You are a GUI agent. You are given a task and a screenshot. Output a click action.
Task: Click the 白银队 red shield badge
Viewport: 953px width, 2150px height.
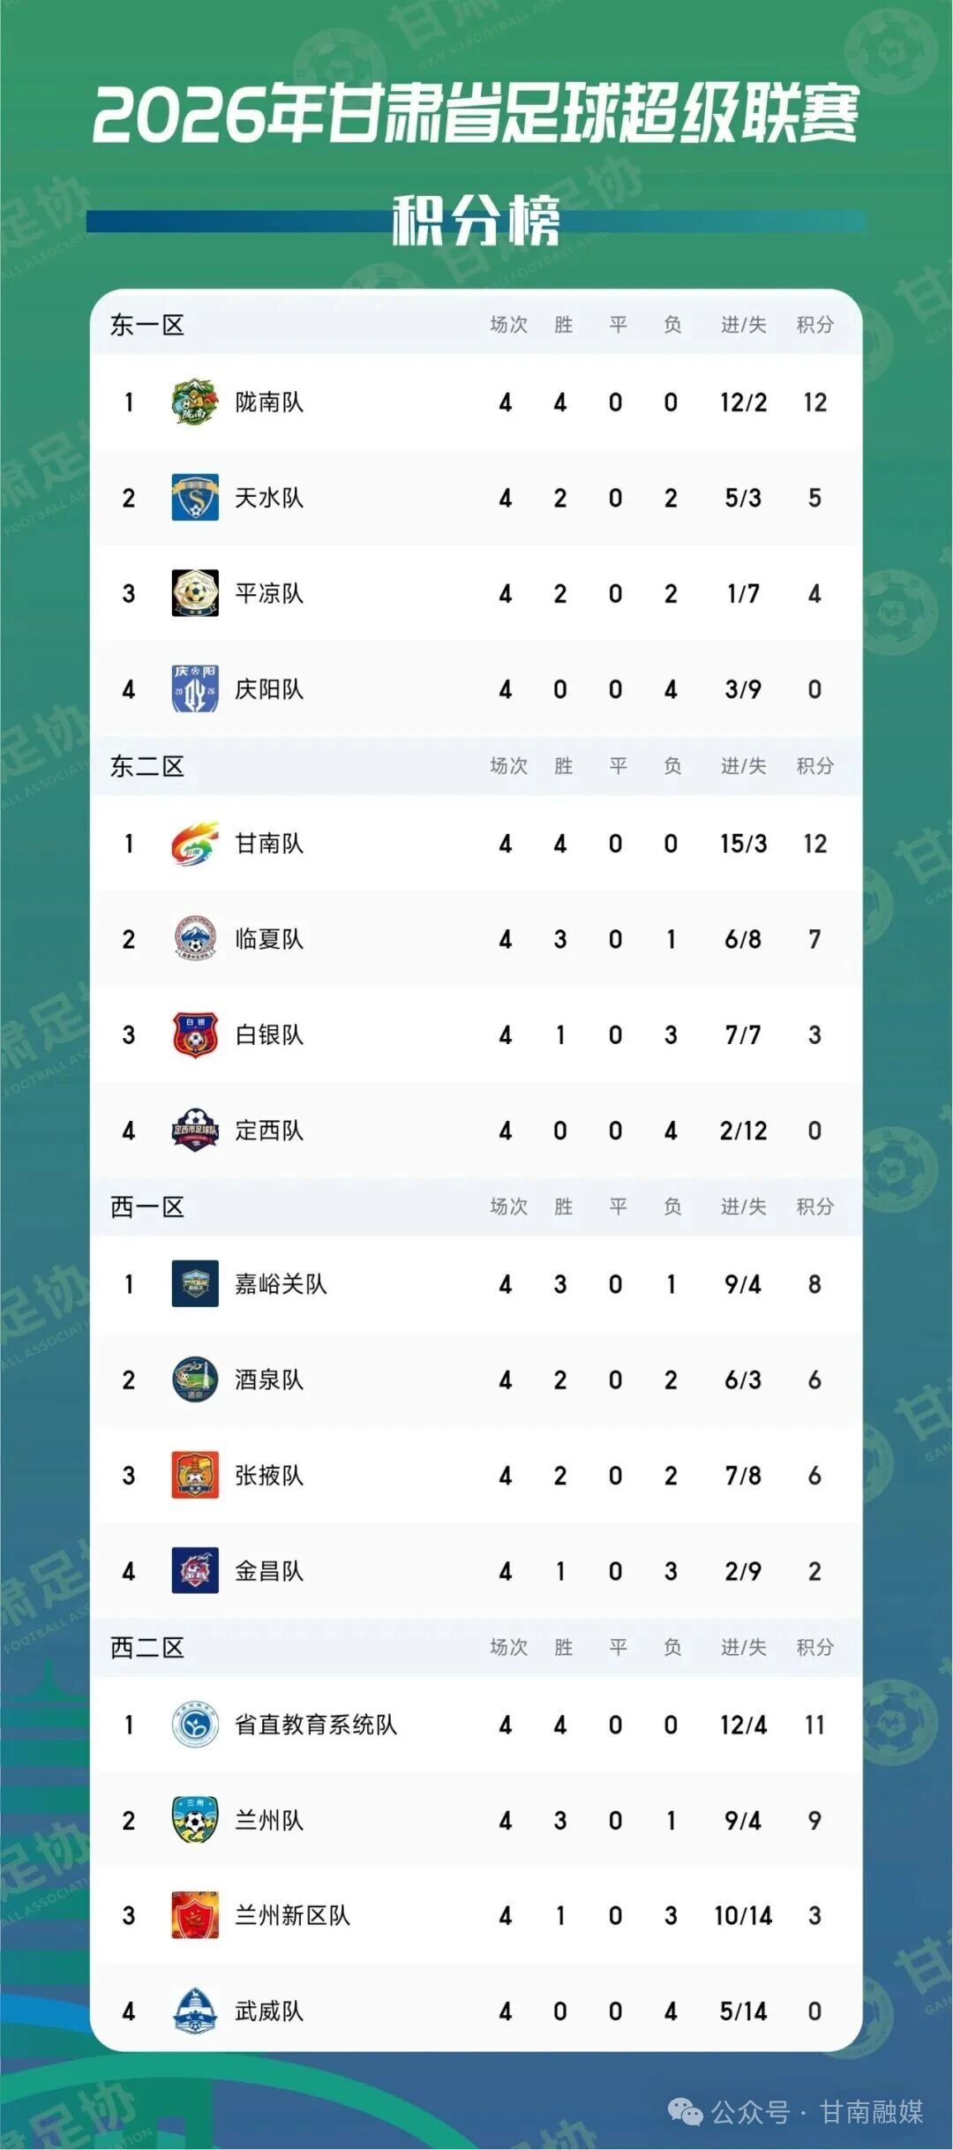[195, 1034]
